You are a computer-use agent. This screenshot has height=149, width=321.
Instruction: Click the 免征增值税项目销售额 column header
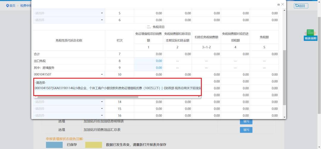coord(148,37)
